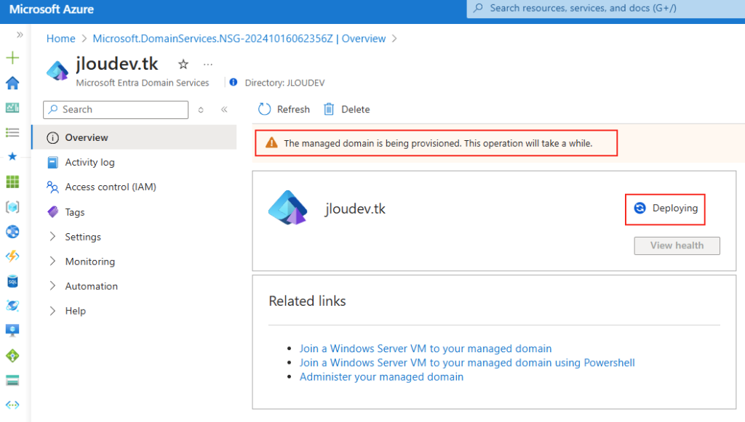The image size is (745, 422).
Task: Click the Directory info icon
Action: tap(234, 82)
